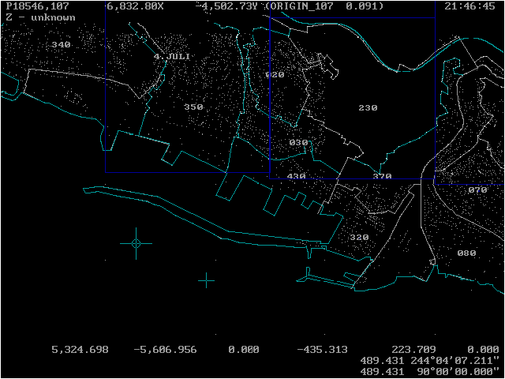This screenshot has width=505, height=379.
Task: Select the 4.JULI map label
Action: click(x=171, y=56)
